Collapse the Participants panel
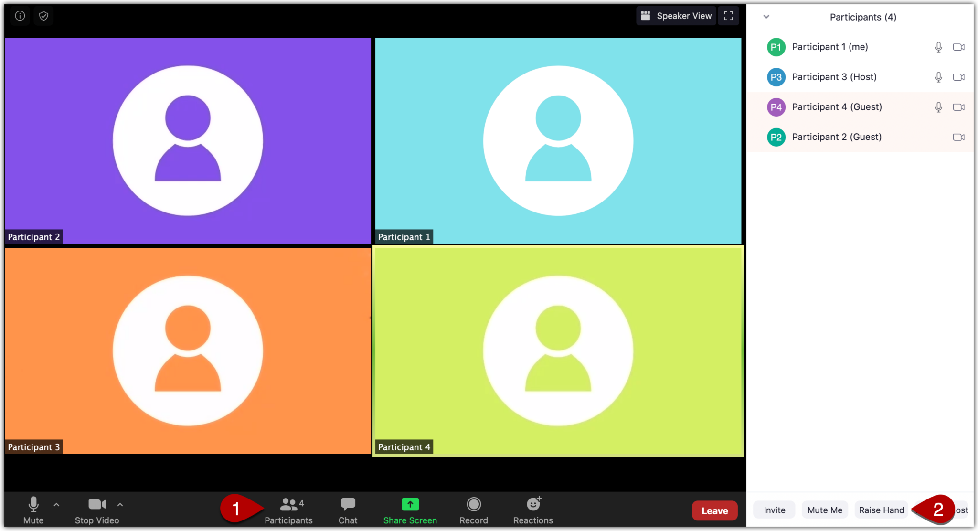This screenshot has height=531, width=978. [x=765, y=16]
